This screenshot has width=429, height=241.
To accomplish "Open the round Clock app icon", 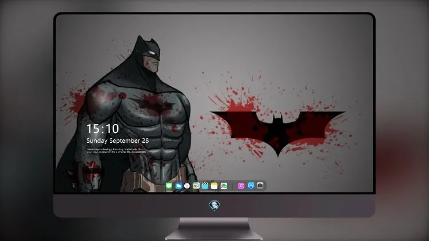I will tap(187, 186).
